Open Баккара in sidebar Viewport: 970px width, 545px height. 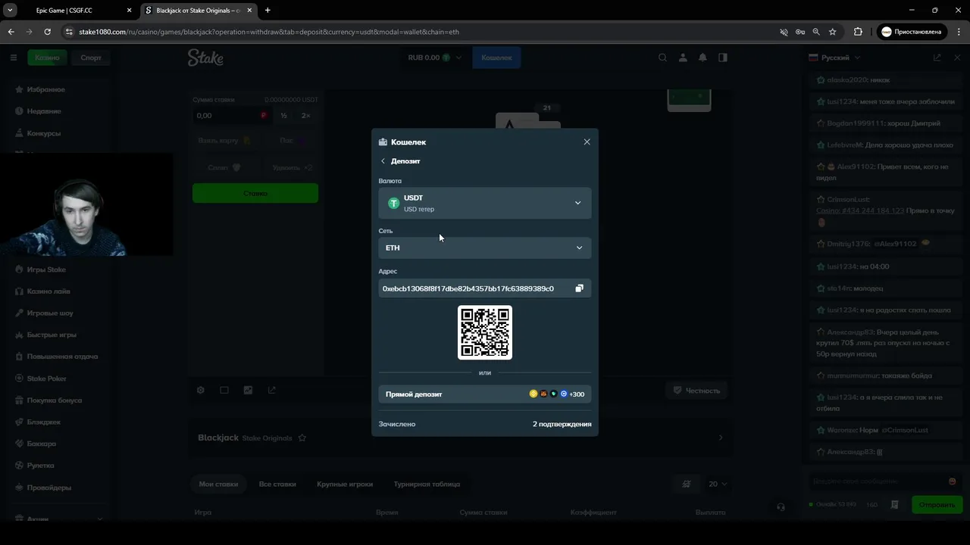pos(41,444)
